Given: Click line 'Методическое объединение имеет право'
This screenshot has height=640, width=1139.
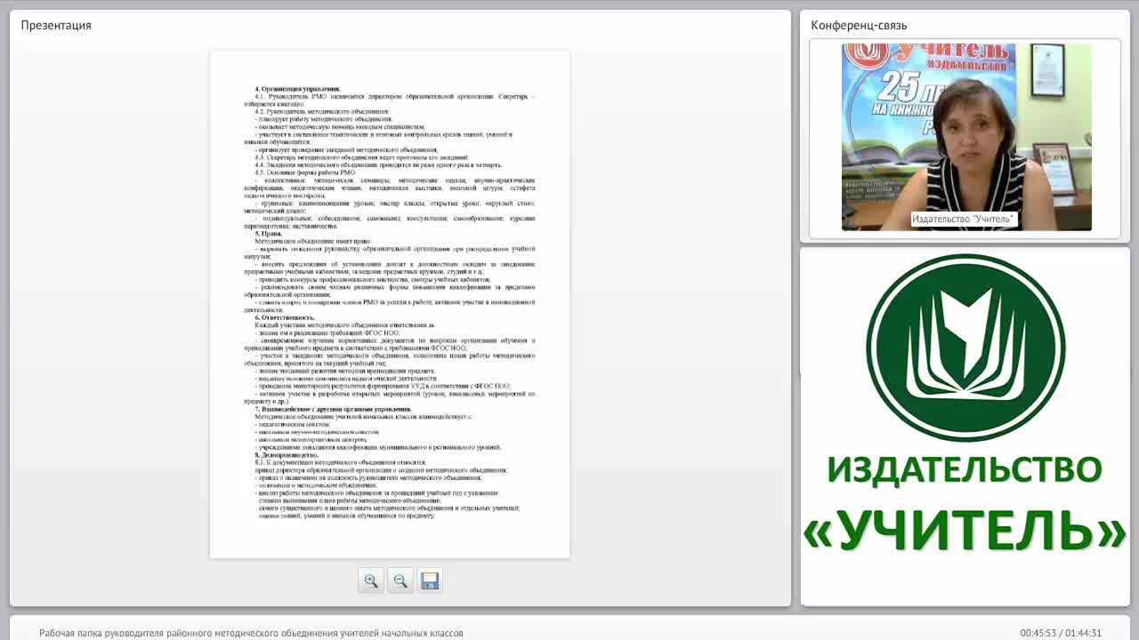Looking at the screenshot, I should point(313,241).
